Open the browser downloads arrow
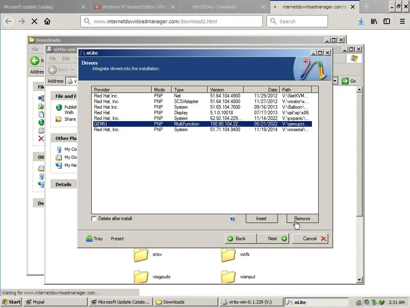Viewport: 410px width, 308px height. 361,21
